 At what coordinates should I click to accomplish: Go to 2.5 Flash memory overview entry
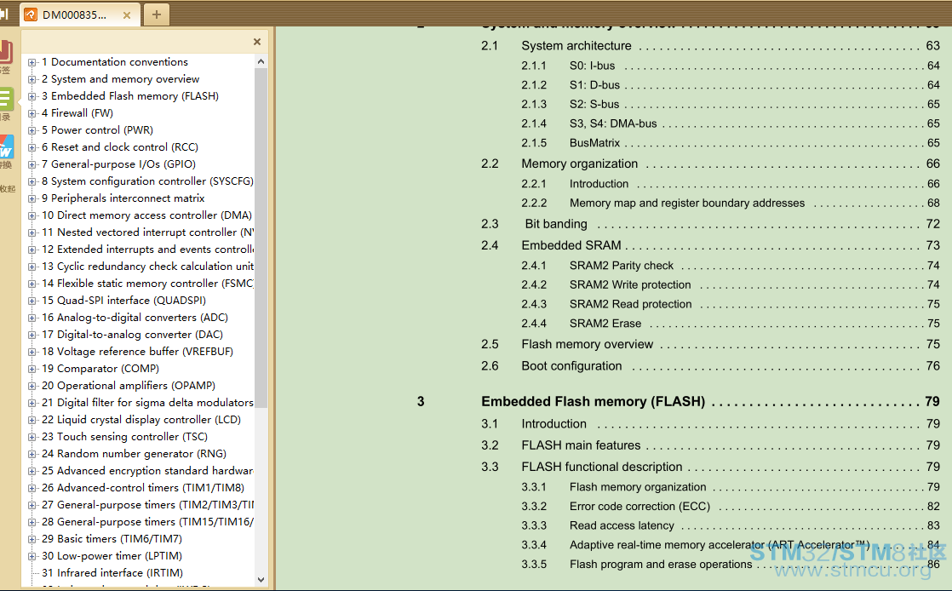click(710, 344)
